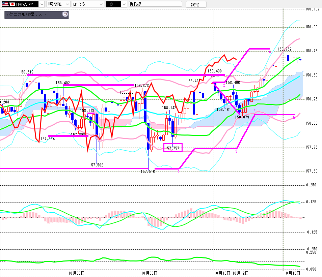Click the 157.75 price axis label
This screenshot has width=322, height=277.
(x=311, y=147)
